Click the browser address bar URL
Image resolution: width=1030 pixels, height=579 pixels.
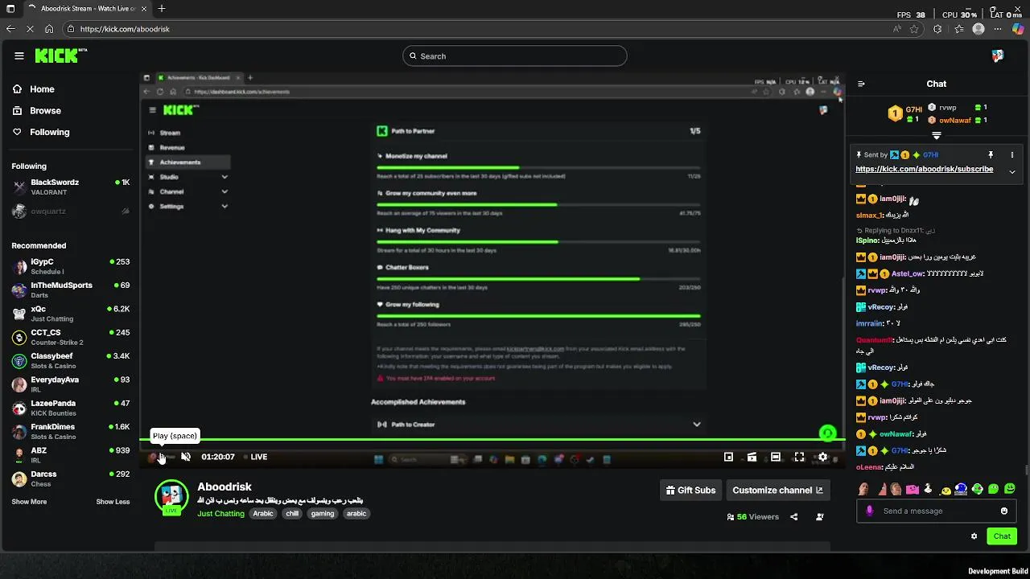[125, 29]
